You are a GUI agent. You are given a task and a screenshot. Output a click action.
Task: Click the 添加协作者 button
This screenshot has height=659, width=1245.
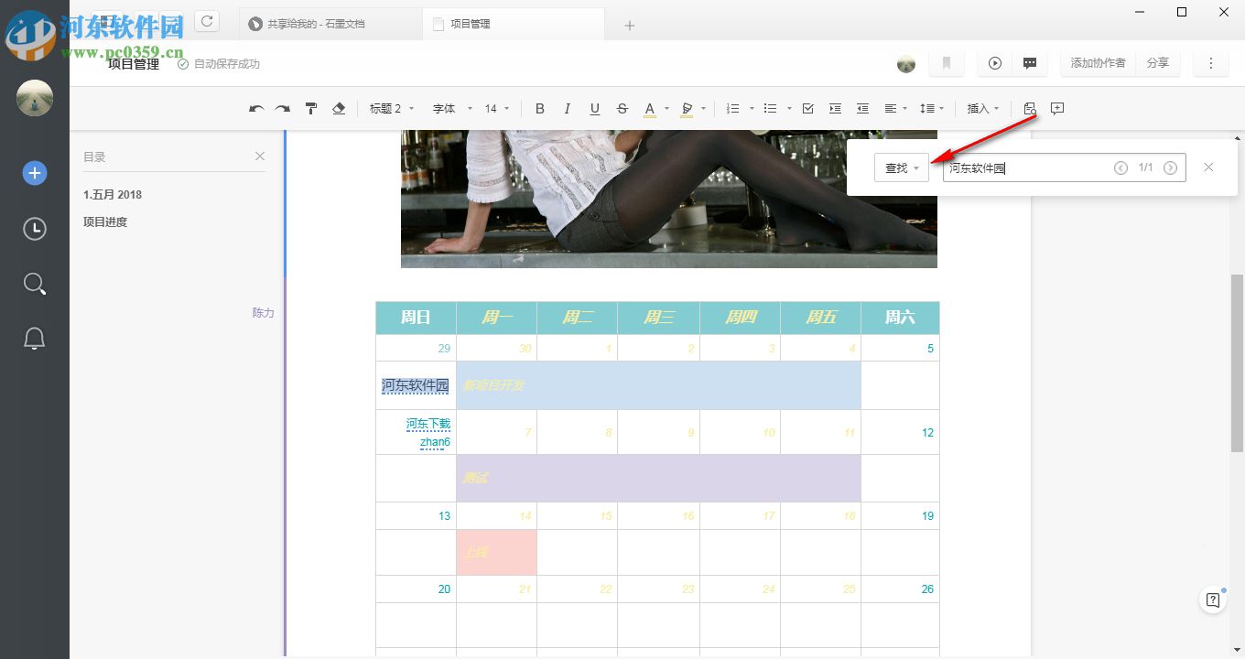[1098, 63]
